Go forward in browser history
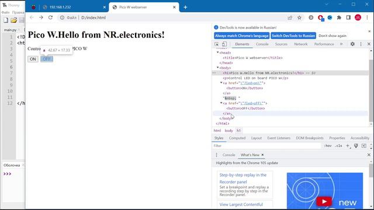Viewport: 374px width, 210px height. [x=41, y=17]
